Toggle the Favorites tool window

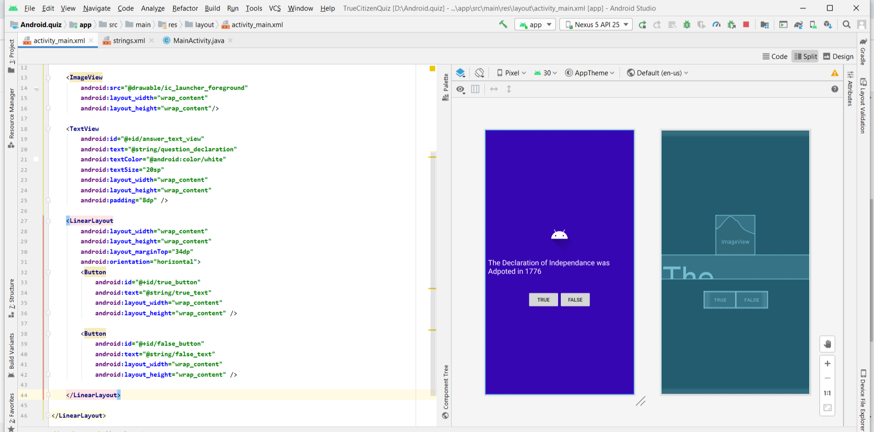click(11, 412)
